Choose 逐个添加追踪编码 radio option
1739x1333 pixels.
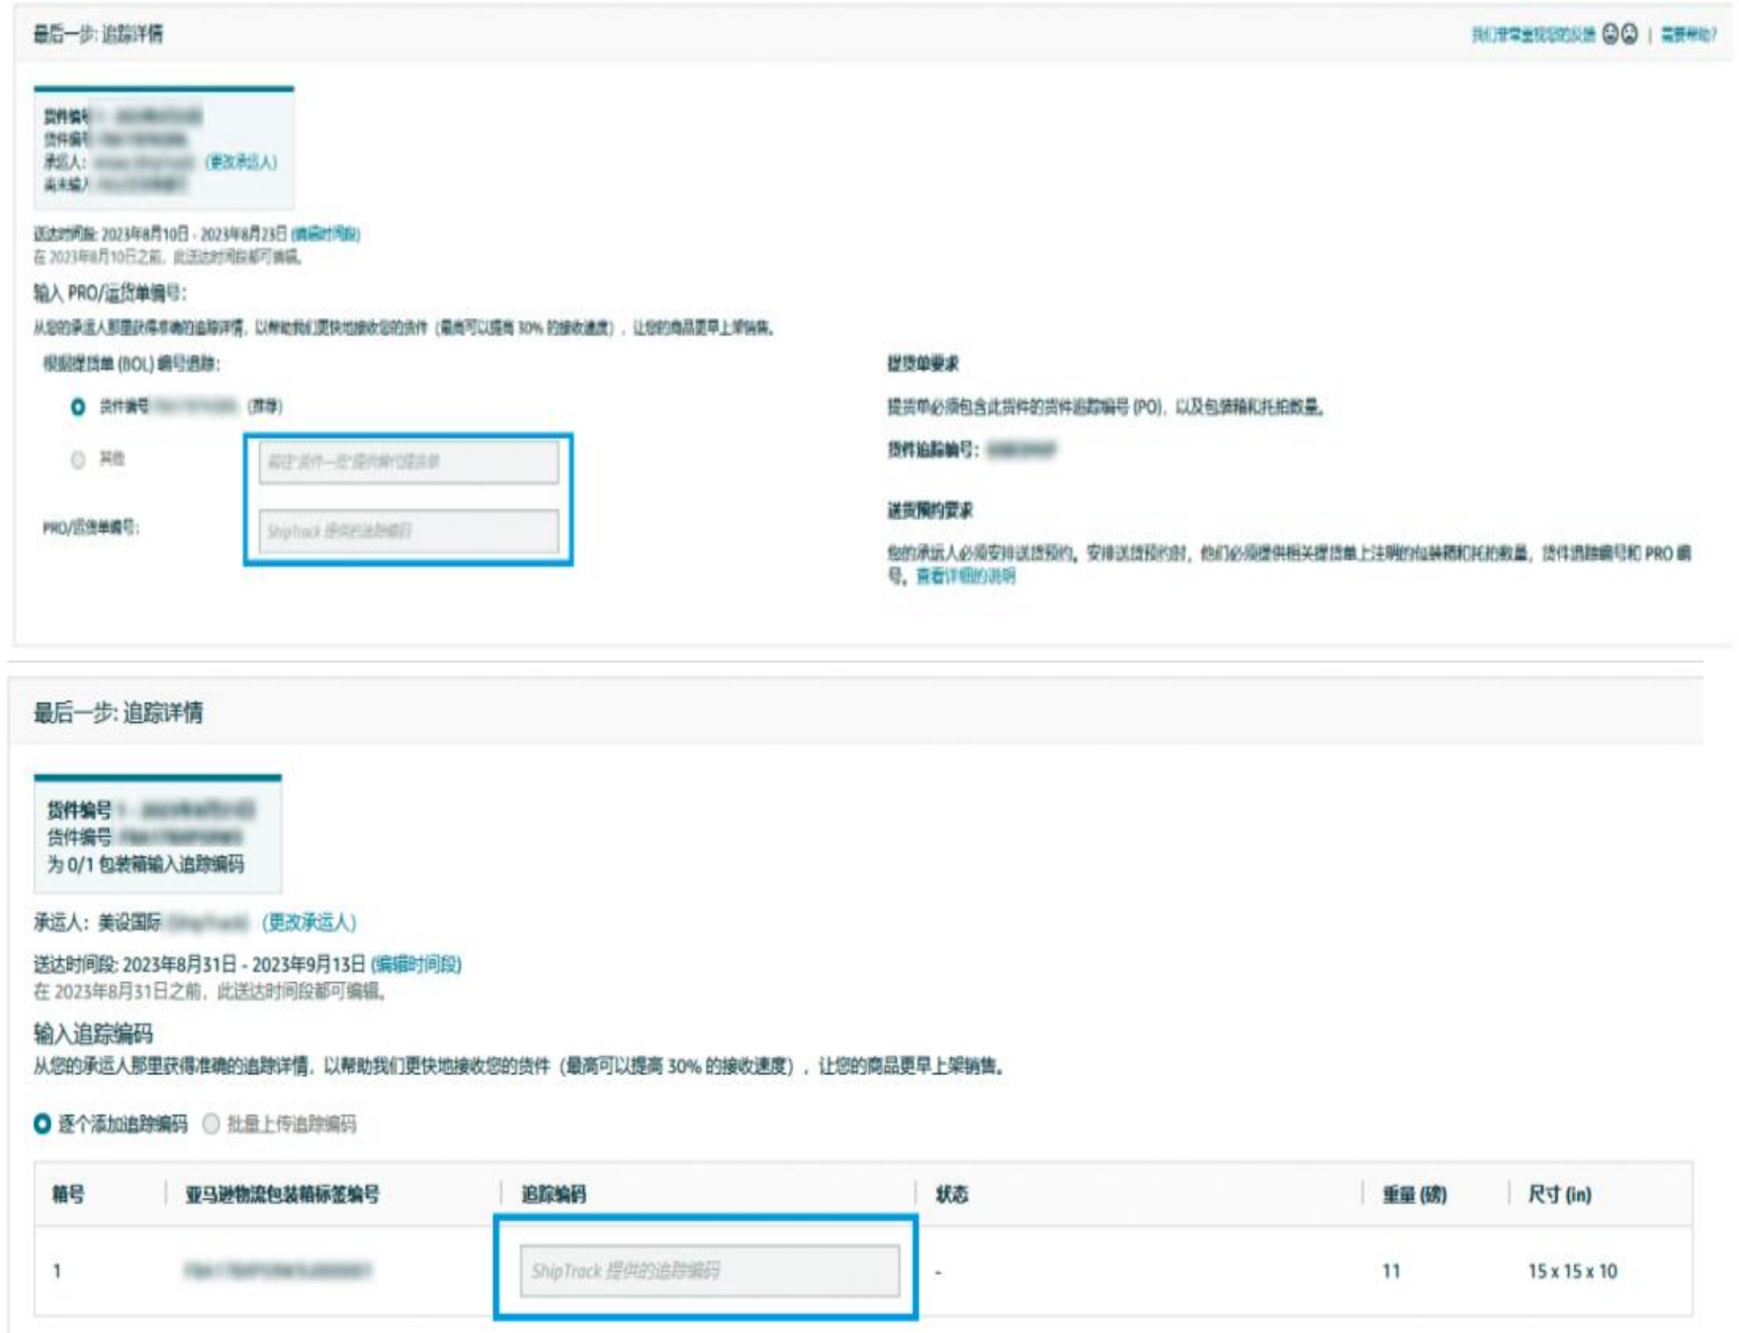(43, 1124)
